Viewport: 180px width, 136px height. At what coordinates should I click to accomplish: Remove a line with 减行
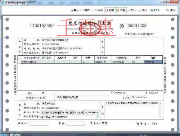143,10
